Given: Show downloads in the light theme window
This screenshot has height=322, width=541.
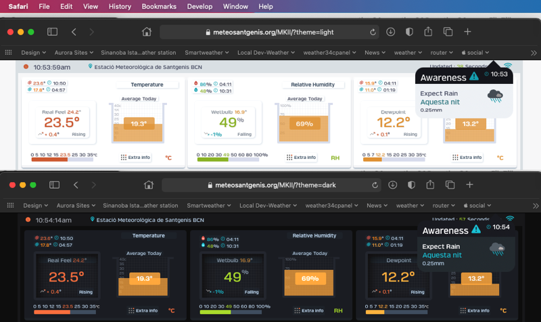Looking at the screenshot, I should coord(391,32).
